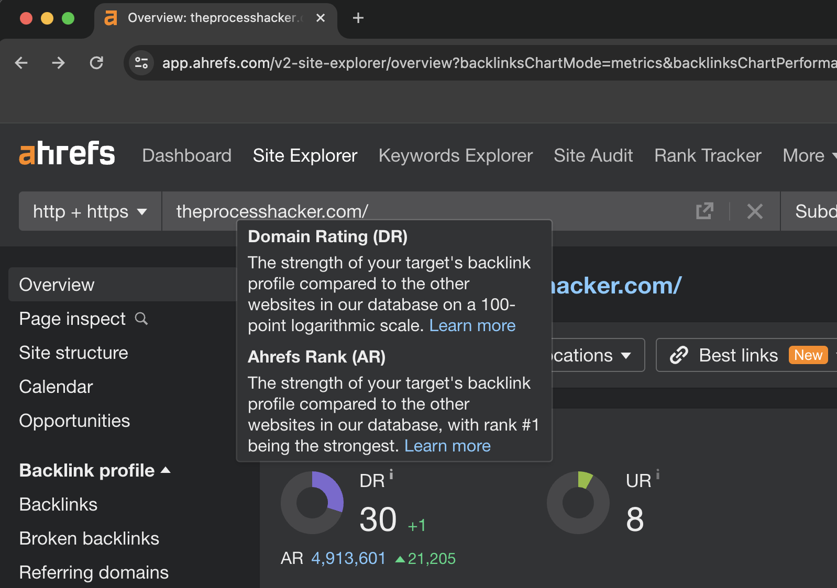Go to Dashboard
Viewport: 837px width, 588px height.
click(x=186, y=155)
